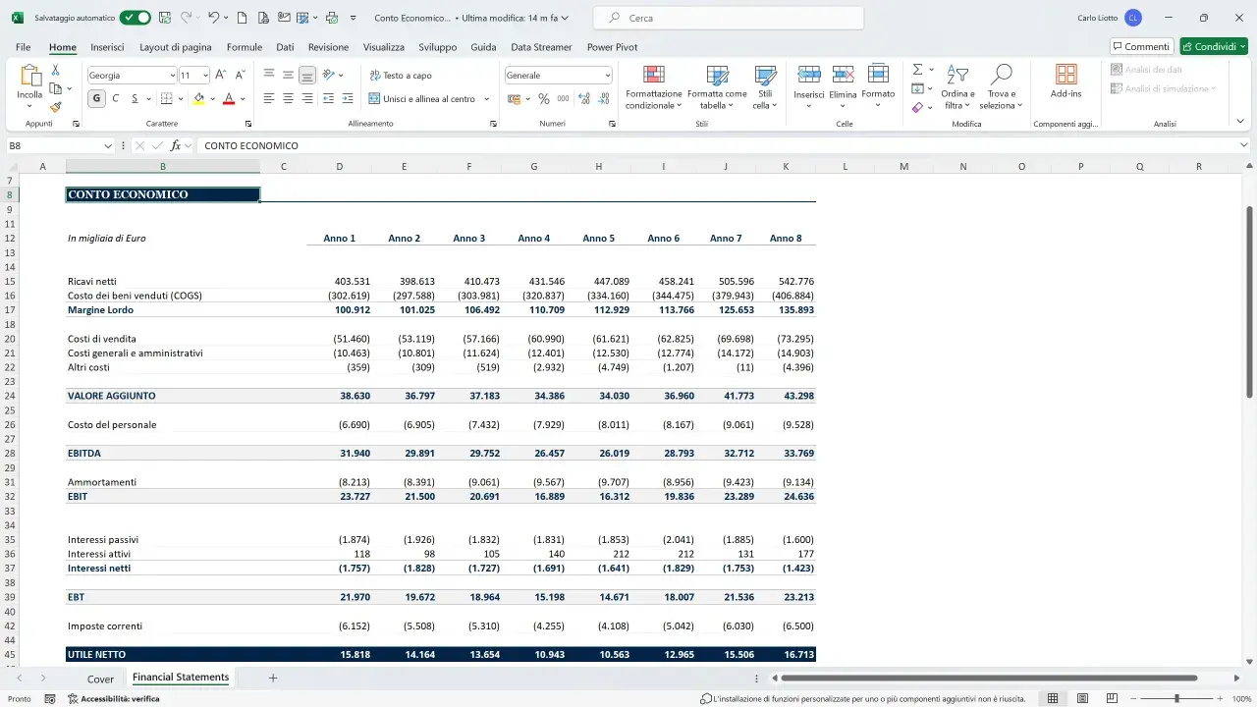Click the Condividi share button
This screenshot has width=1257, height=707.
[x=1214, y=46]
